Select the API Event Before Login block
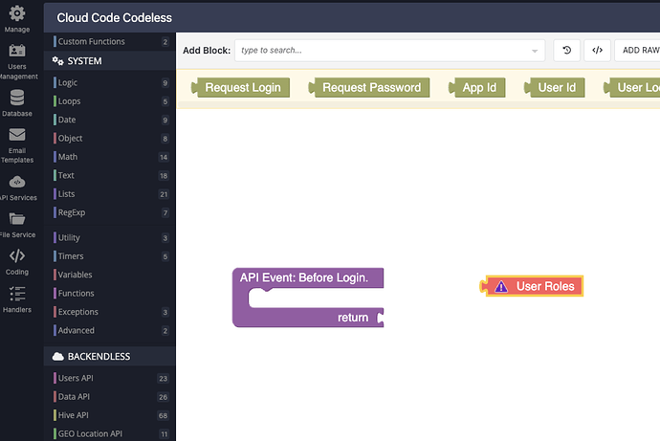 (x=308, y=298)
